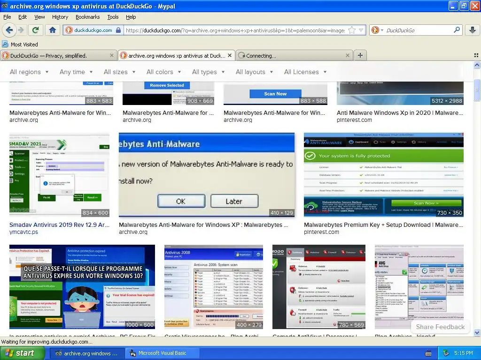Open the History menu
This screenshot has height=360, width=481.
click(60, 17)
